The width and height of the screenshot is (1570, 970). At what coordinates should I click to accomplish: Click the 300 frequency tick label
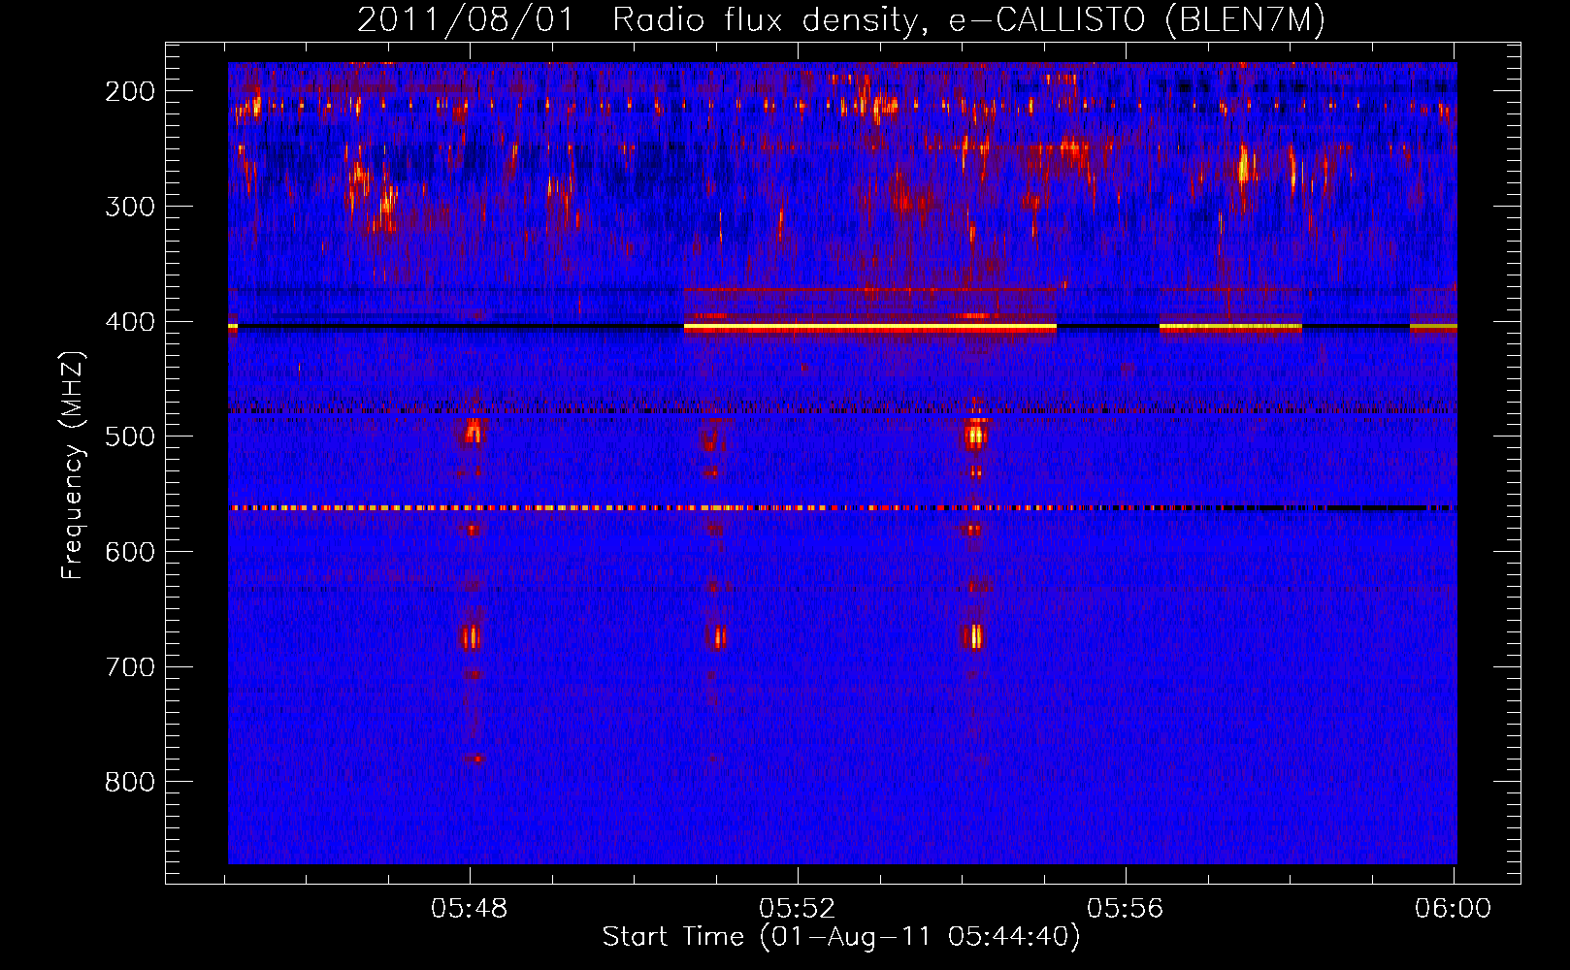(x=130, y=207)
